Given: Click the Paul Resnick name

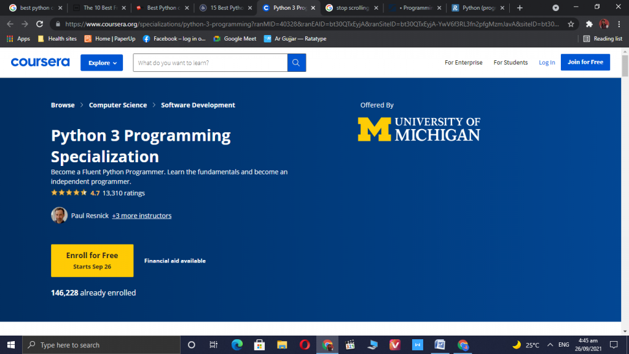Looking at the screenshot, I should tap(90, 216).
